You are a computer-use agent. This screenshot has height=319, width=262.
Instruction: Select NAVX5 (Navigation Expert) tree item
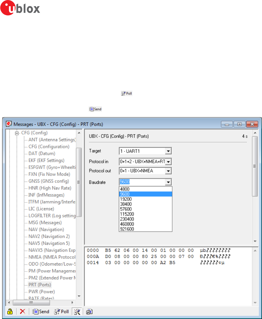[x=52, y=250]
